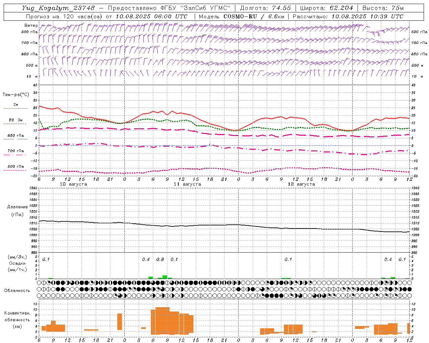
Task: Click the 0.4 precipitation value left of 0.8
Action: tap(146, 260)
